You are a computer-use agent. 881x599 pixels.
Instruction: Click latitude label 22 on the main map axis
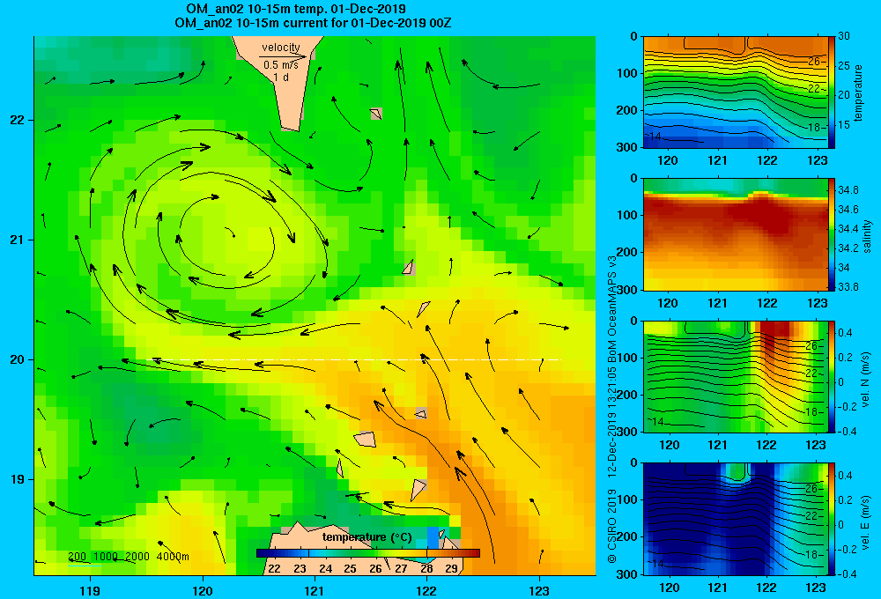18,121
